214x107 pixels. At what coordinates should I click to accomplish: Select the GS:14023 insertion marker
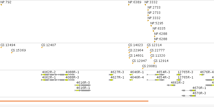[129, 47]
